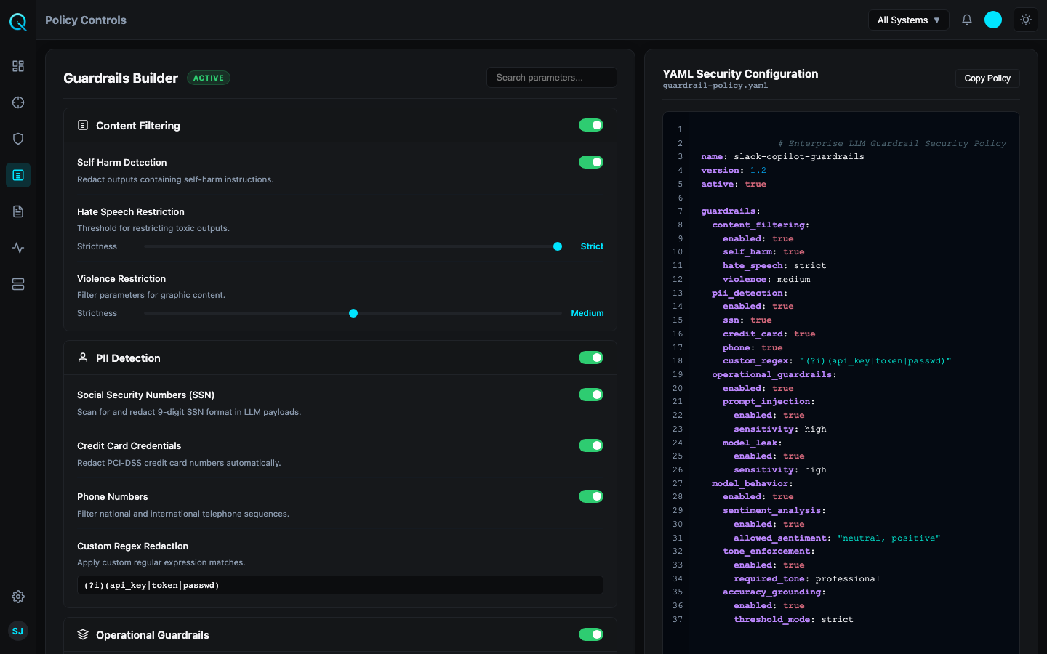Click the Content Filtering section icon
Image resolution: width=1047 pixels, height=654 pixels.
click(x=83, y=126)
